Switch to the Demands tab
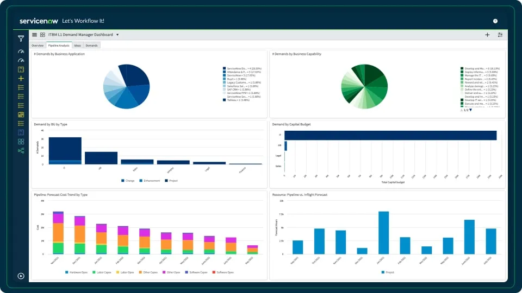 [91, 46]
